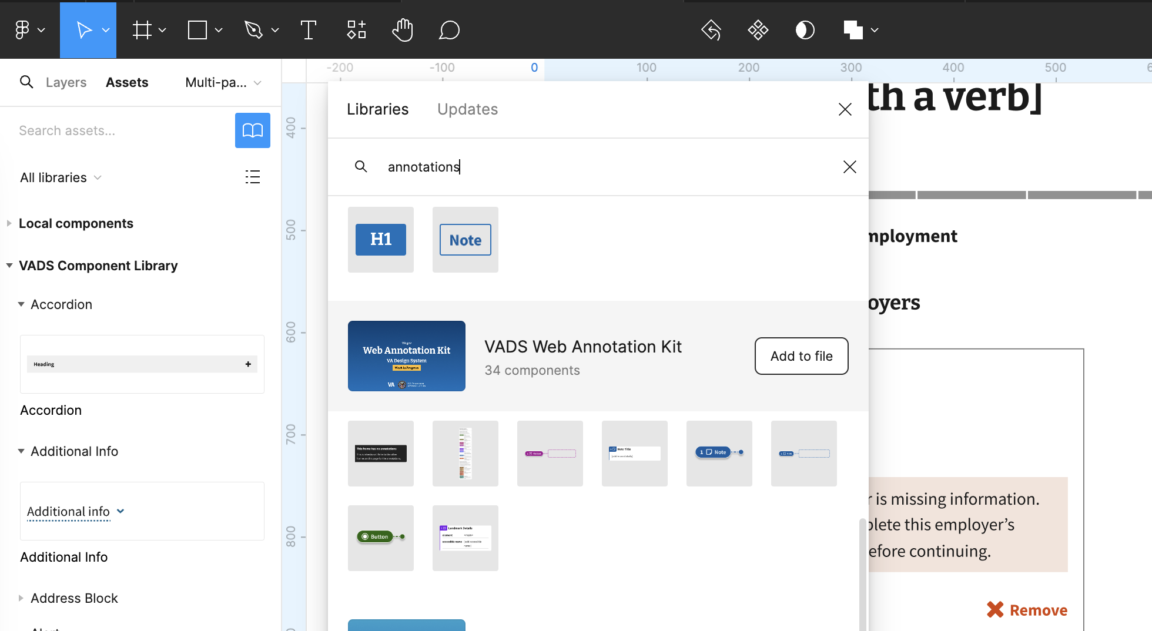The height and width of the screenshot is (631, 1152).
Task: Select the Accordion component thumbnail
Action: click(x=142, y=364)
